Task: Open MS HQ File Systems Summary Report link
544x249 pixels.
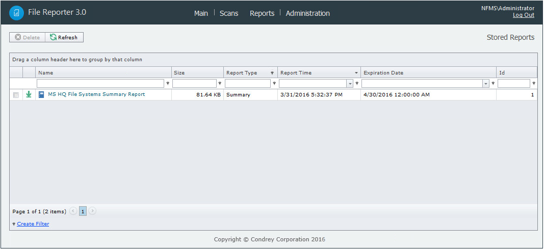Action: click(x=96, y=94)
